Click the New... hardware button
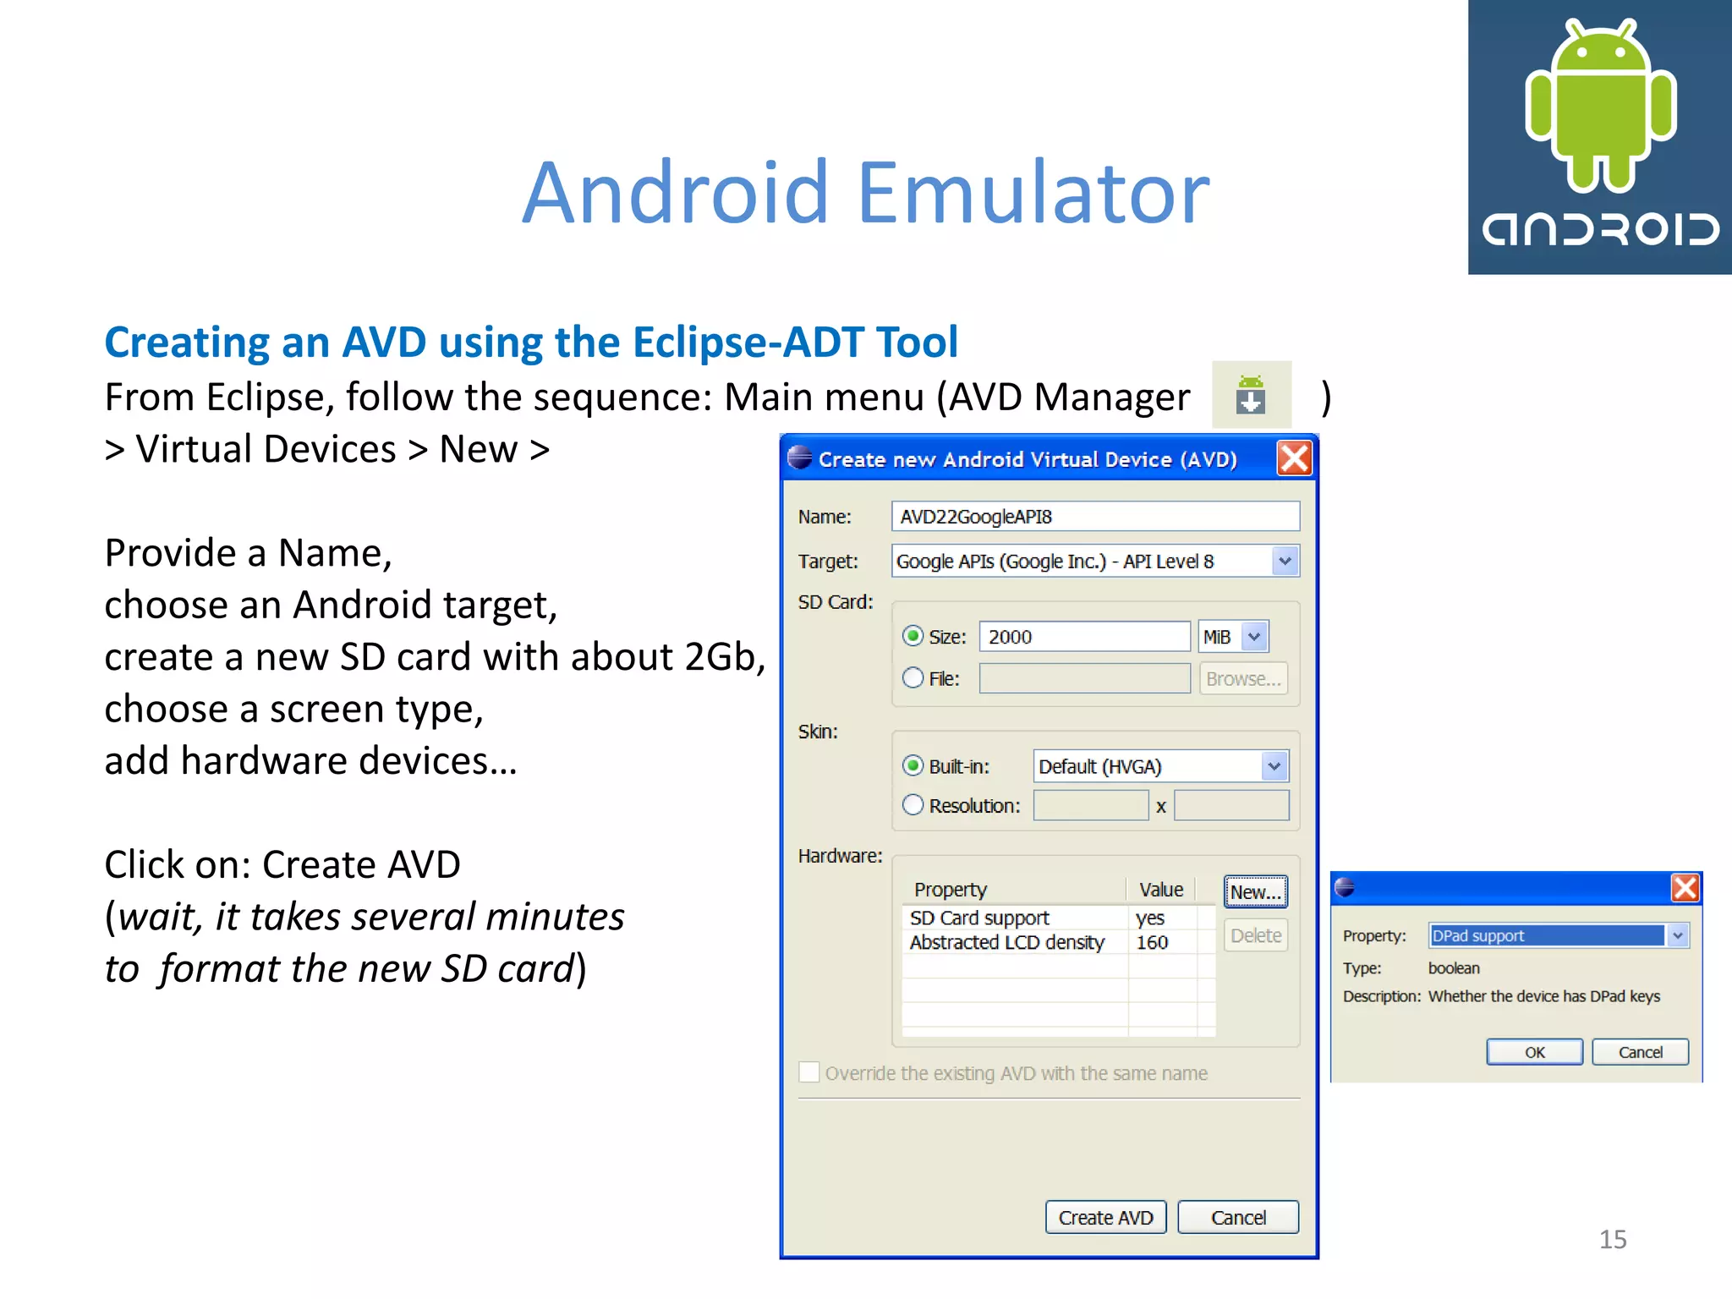 point(1256,891)
